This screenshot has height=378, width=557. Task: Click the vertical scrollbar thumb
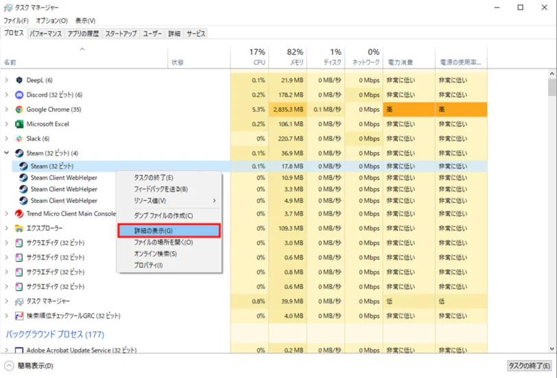tap(552, 87)
